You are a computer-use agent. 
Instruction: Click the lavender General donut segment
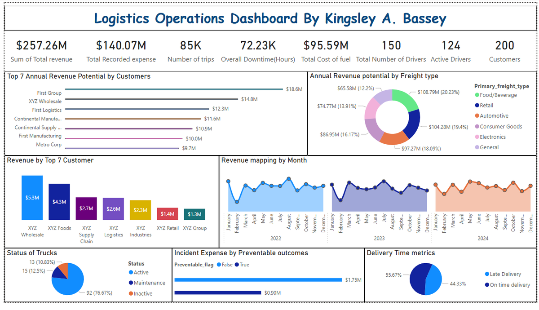(383, 96)
